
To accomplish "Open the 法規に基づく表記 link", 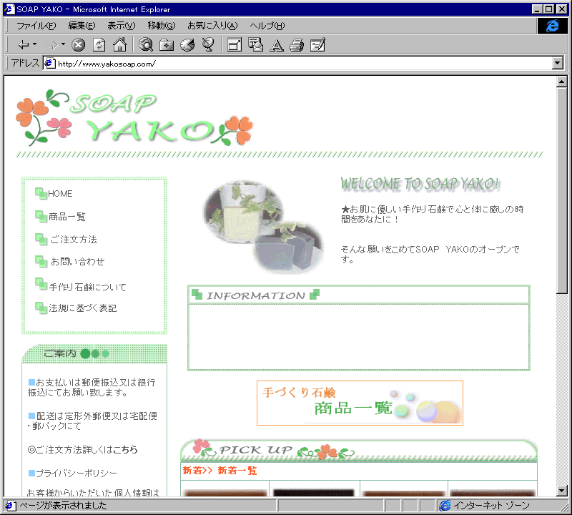I will point(83,308).
